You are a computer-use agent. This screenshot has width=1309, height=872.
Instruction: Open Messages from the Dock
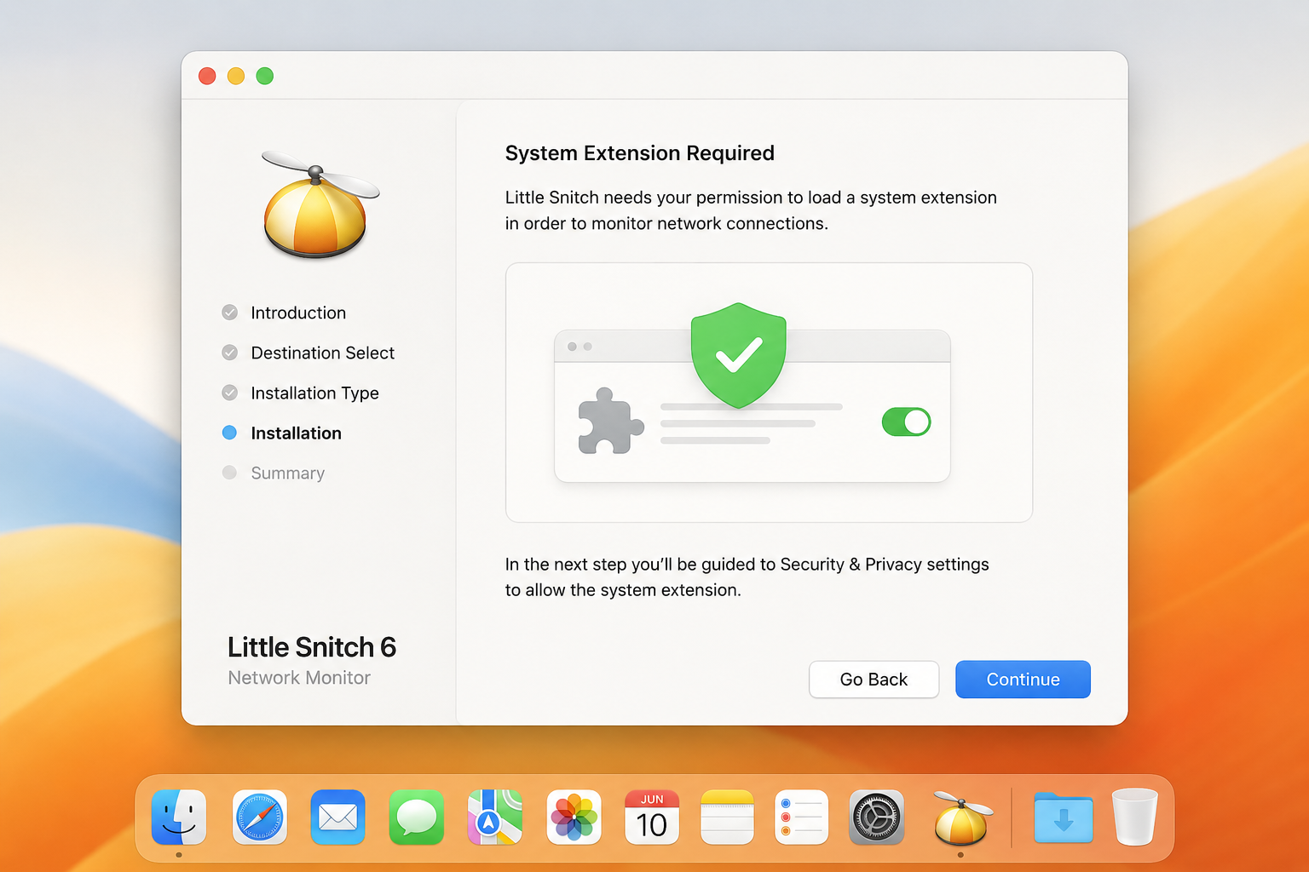coord(417,817)
